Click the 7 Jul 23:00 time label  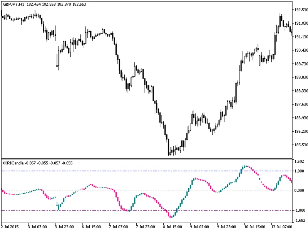[x=146, y=227]
